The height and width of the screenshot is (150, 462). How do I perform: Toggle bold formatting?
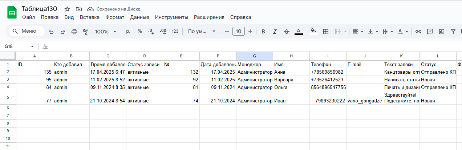point(263,32)
